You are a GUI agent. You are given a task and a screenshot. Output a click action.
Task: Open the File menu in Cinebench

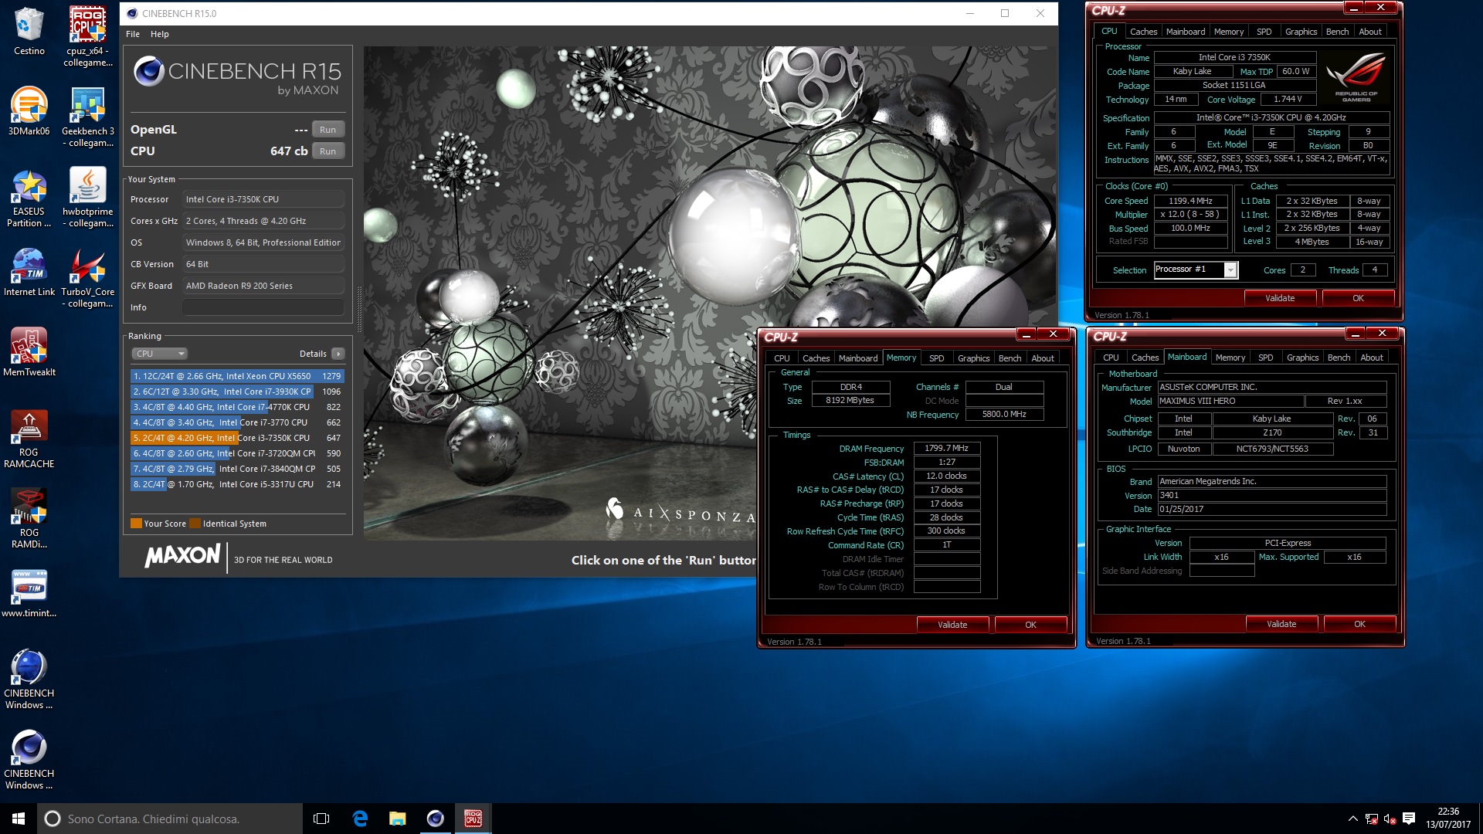(x=133, y=34)
